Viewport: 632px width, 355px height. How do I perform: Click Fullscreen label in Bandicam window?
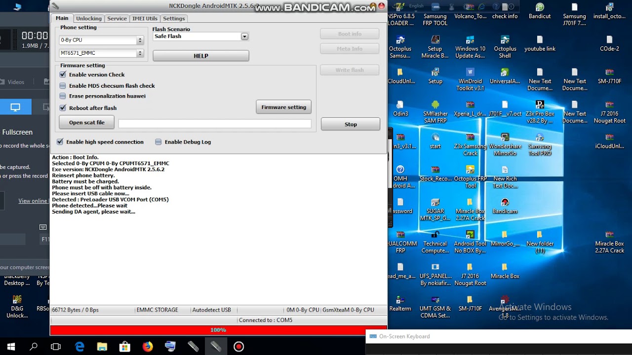[17, 132]
